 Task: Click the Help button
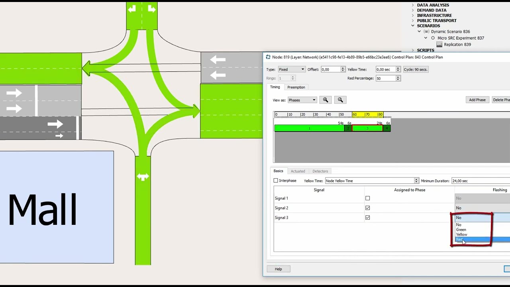tap(278, 269)
